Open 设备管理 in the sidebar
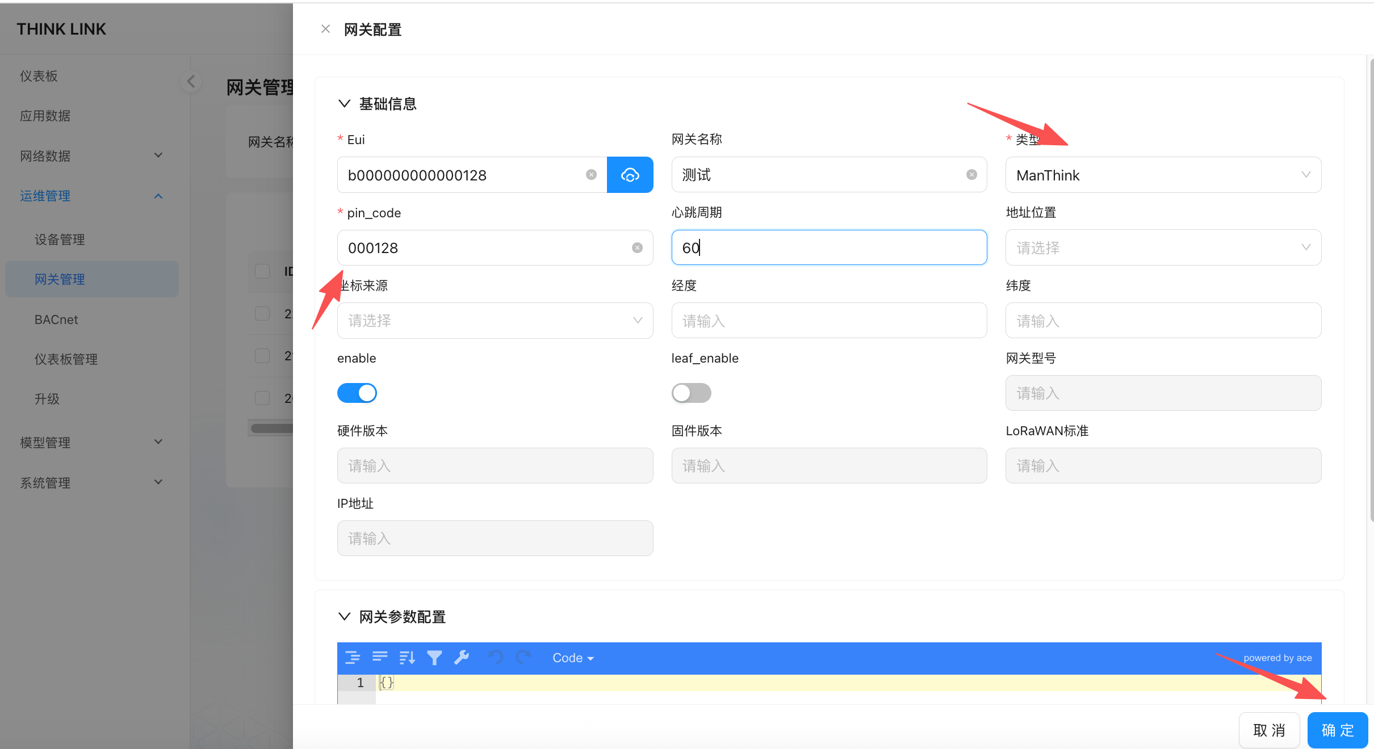Screen dimensions: 1374x749 60,239
